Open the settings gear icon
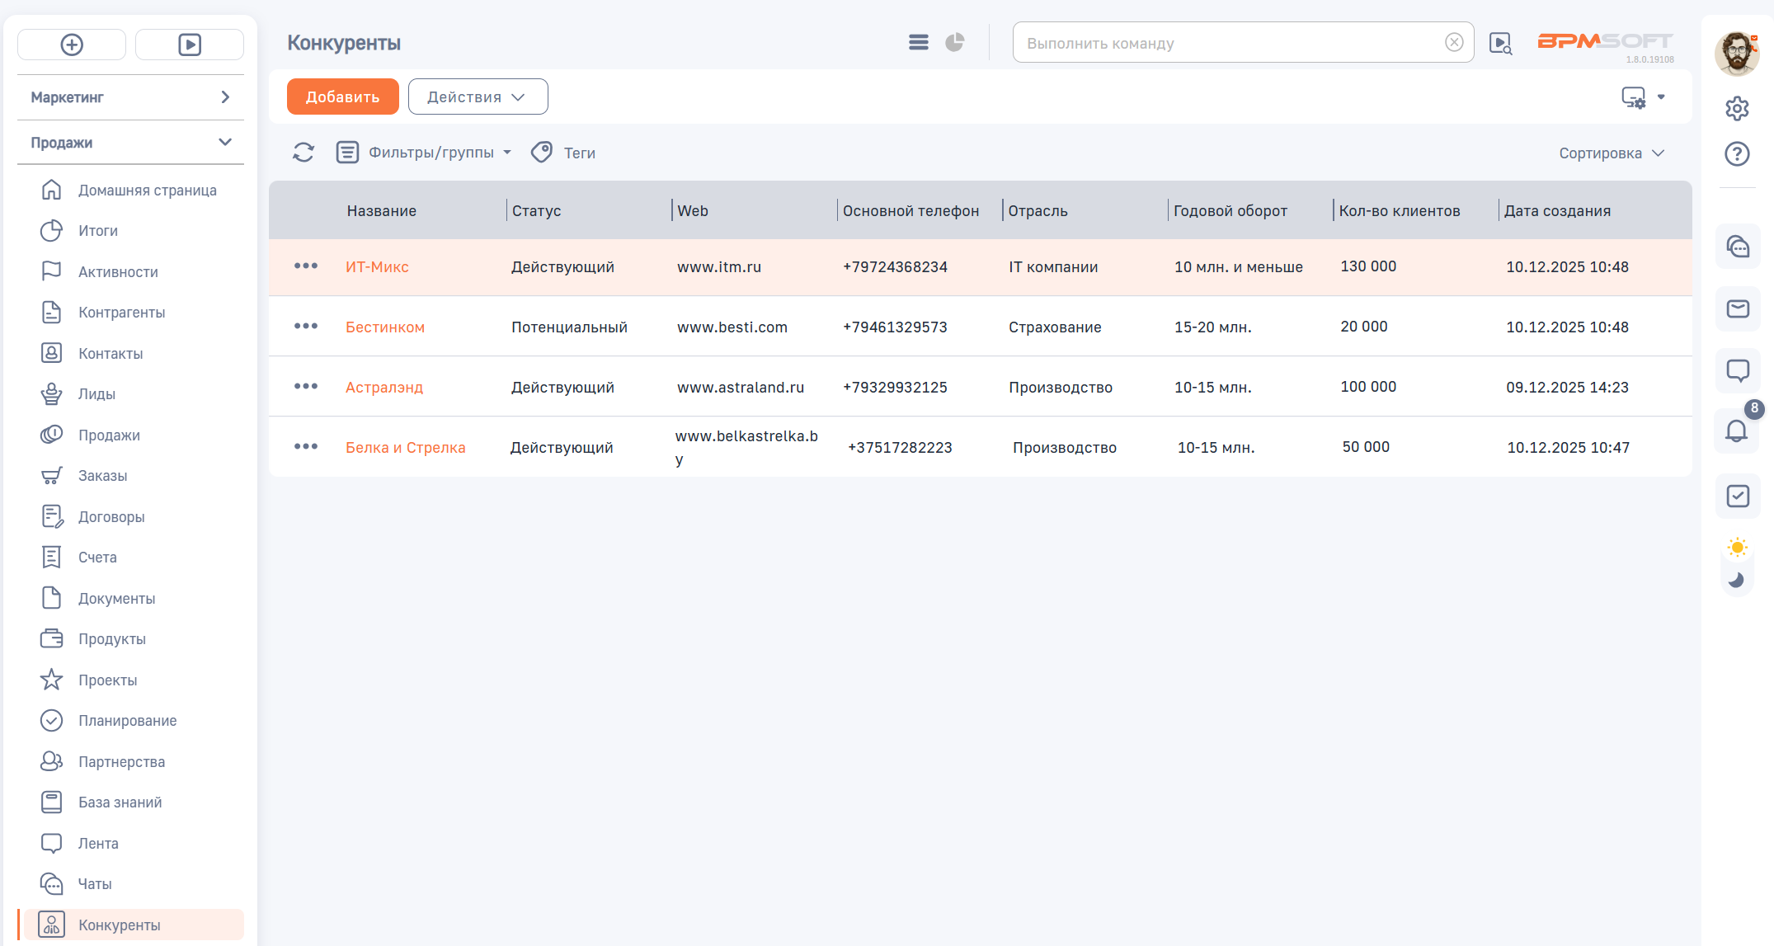 (1737, 109)
